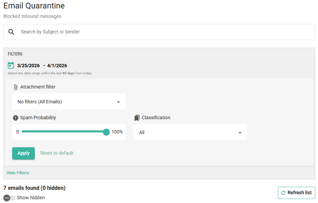Open the calendar date picker icon

(x=11, y=65)
